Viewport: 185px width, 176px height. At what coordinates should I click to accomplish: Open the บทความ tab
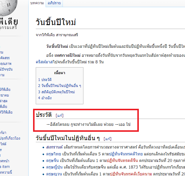pos(37,3)
